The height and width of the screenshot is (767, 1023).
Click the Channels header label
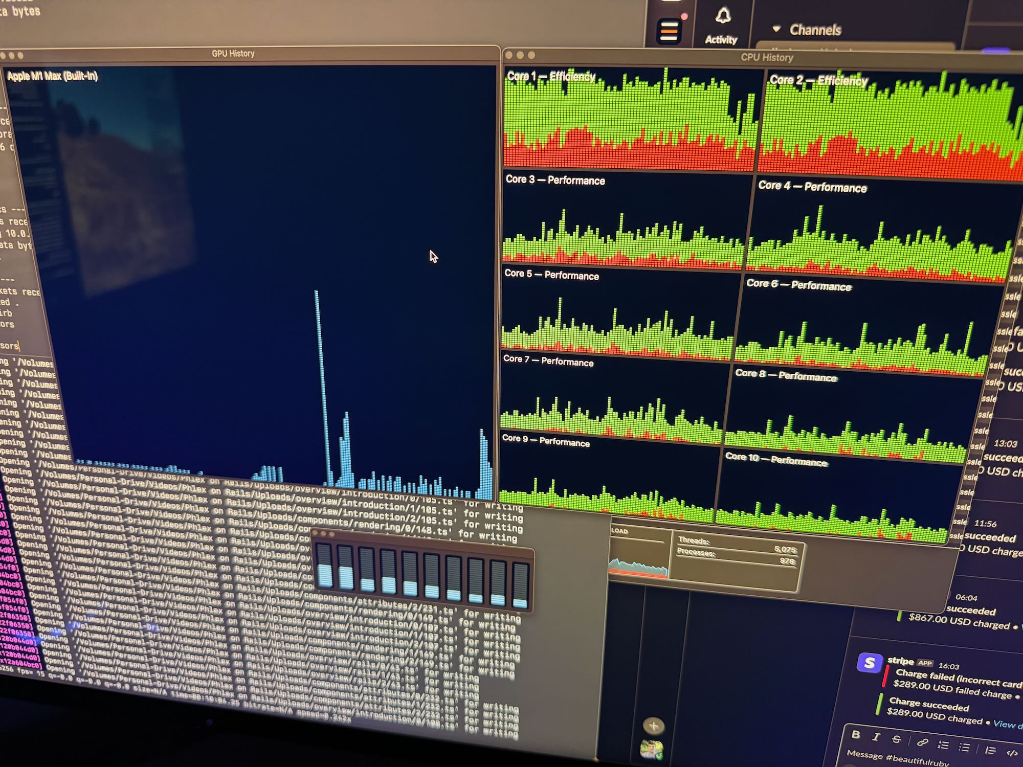(x=815, y=30)
